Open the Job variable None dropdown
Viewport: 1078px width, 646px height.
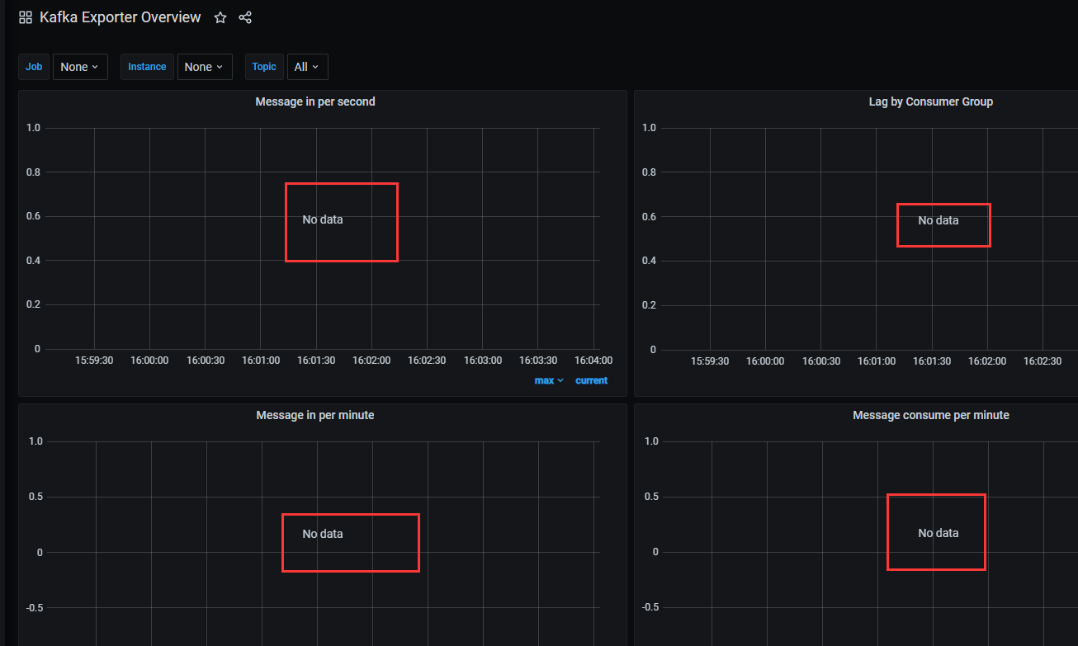[80, 66]
